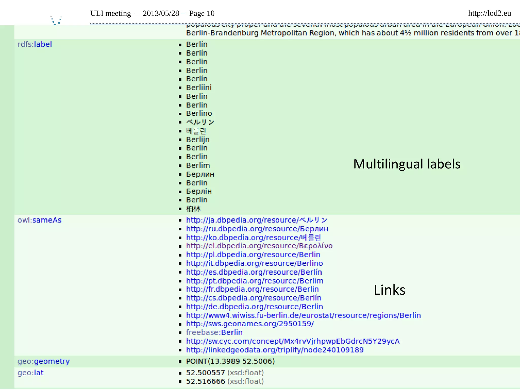Image resolution: width=520 pixels, height=390 pixels.
Task: Click the Berlin-Brandenburg Metropolitan Region abstract line
Action: pos(353,33)
